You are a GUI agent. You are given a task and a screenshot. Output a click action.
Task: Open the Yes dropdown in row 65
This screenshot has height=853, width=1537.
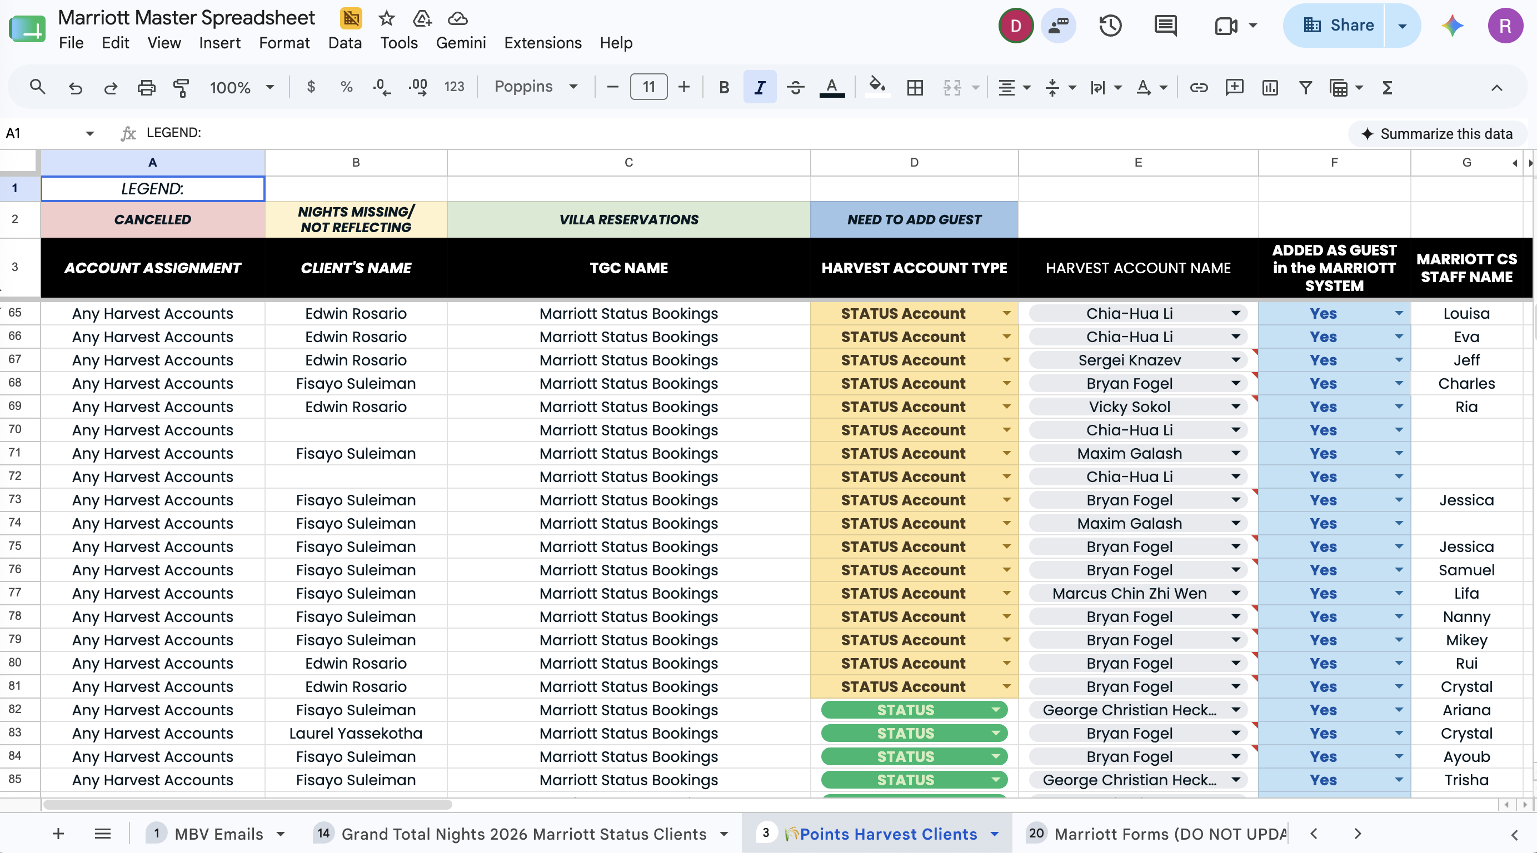click(x=1399, y=314)
